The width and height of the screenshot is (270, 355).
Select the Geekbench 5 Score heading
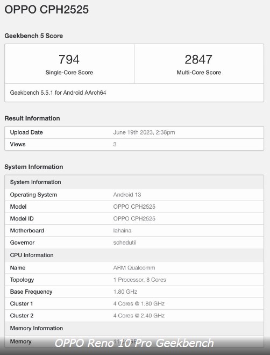[34, 36]
